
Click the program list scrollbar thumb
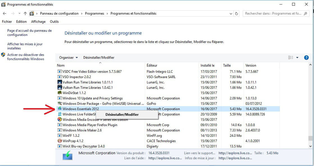[x=310, y=138]
